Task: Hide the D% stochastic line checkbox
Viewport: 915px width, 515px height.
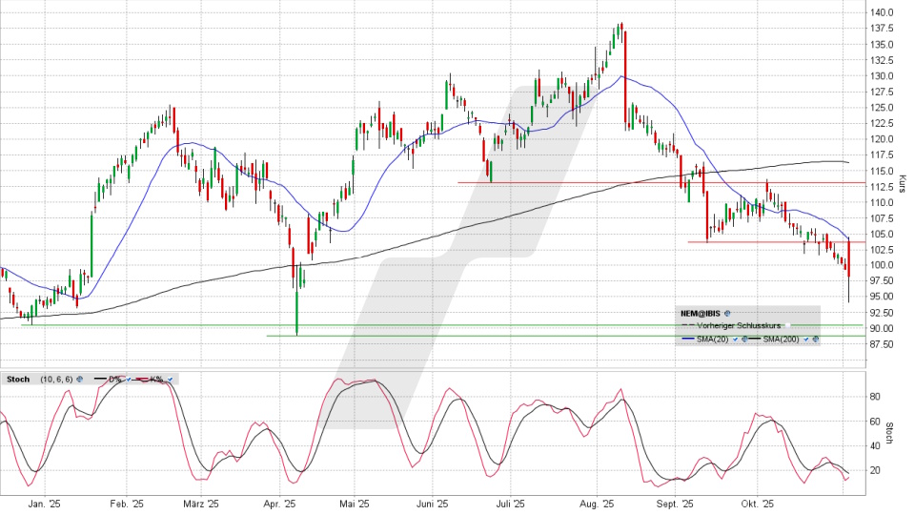Action: (128, 379)
